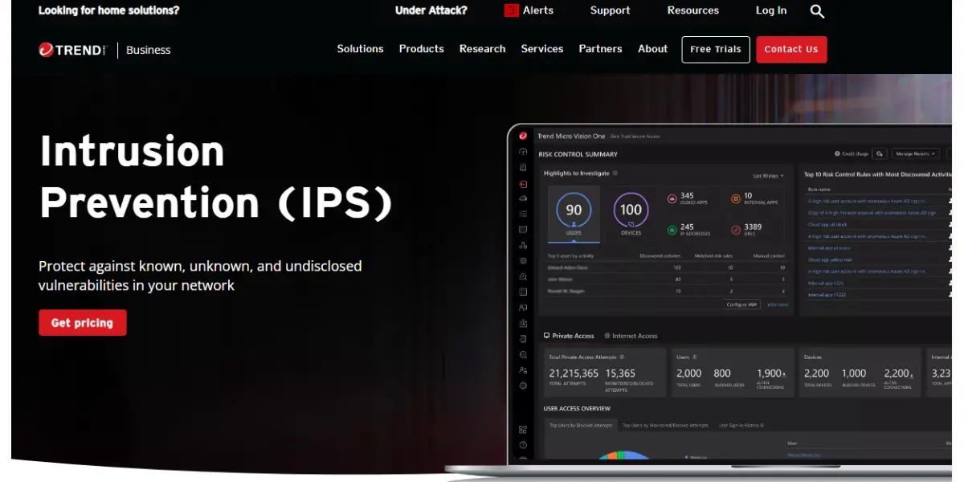Click the URLs icon beside 3389
964x482 pixels.
(x=735, y=230)
